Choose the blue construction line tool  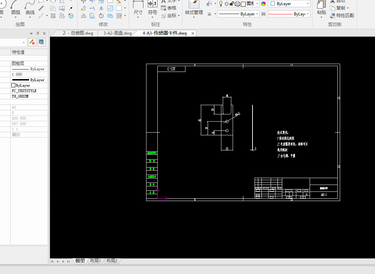pos(41,16)
